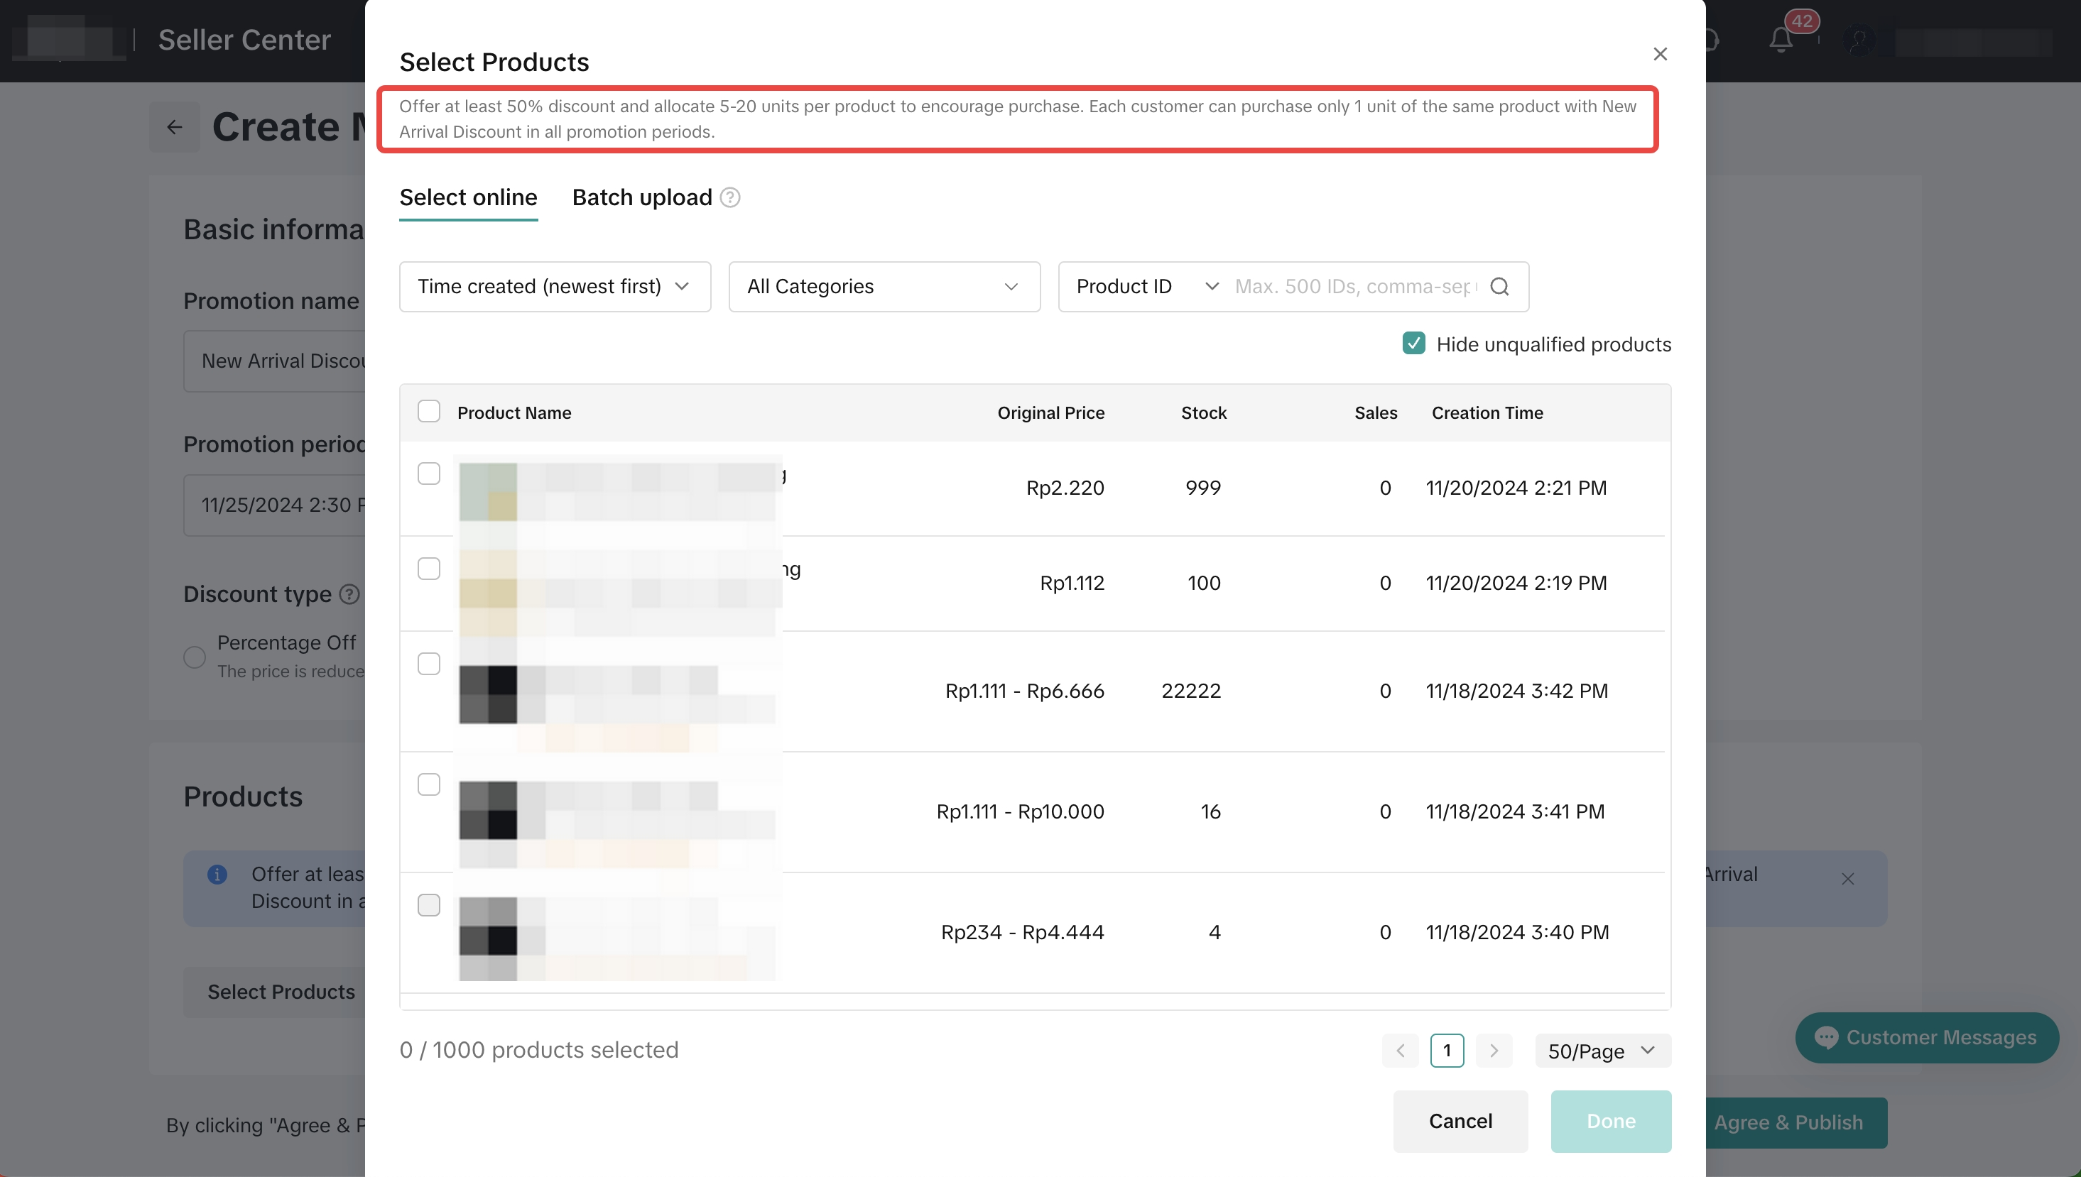This screenshot has height=1177, width=2081.
Task: Select the Percentage Off radio button
Action: click(x=194, y=657)
